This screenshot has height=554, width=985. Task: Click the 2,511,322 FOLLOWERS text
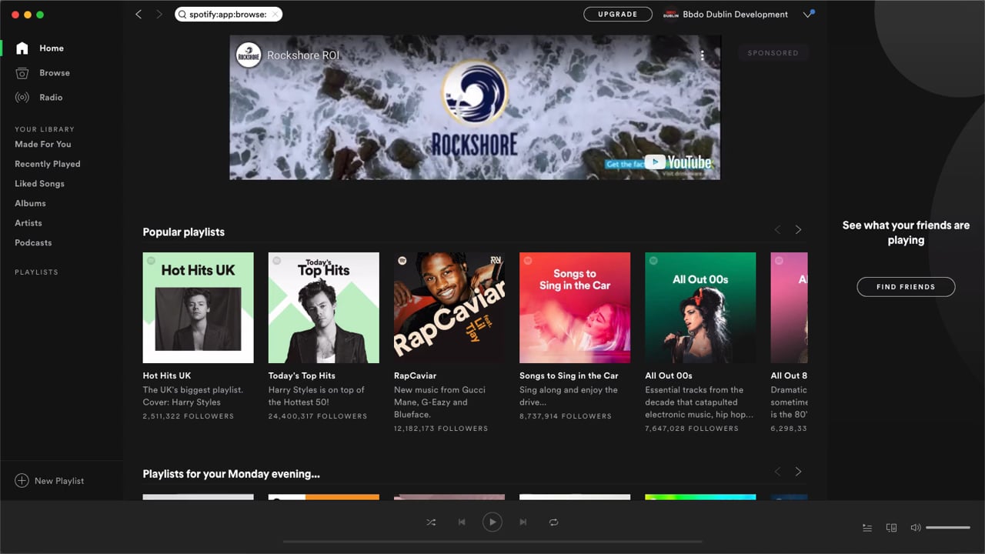pos(189,416)
